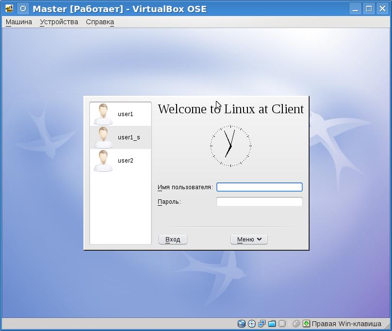The width and height of the screenshot is (392, 331).
Task: Click the CD/DVD drive status icon
Action: tap(252, 324)
